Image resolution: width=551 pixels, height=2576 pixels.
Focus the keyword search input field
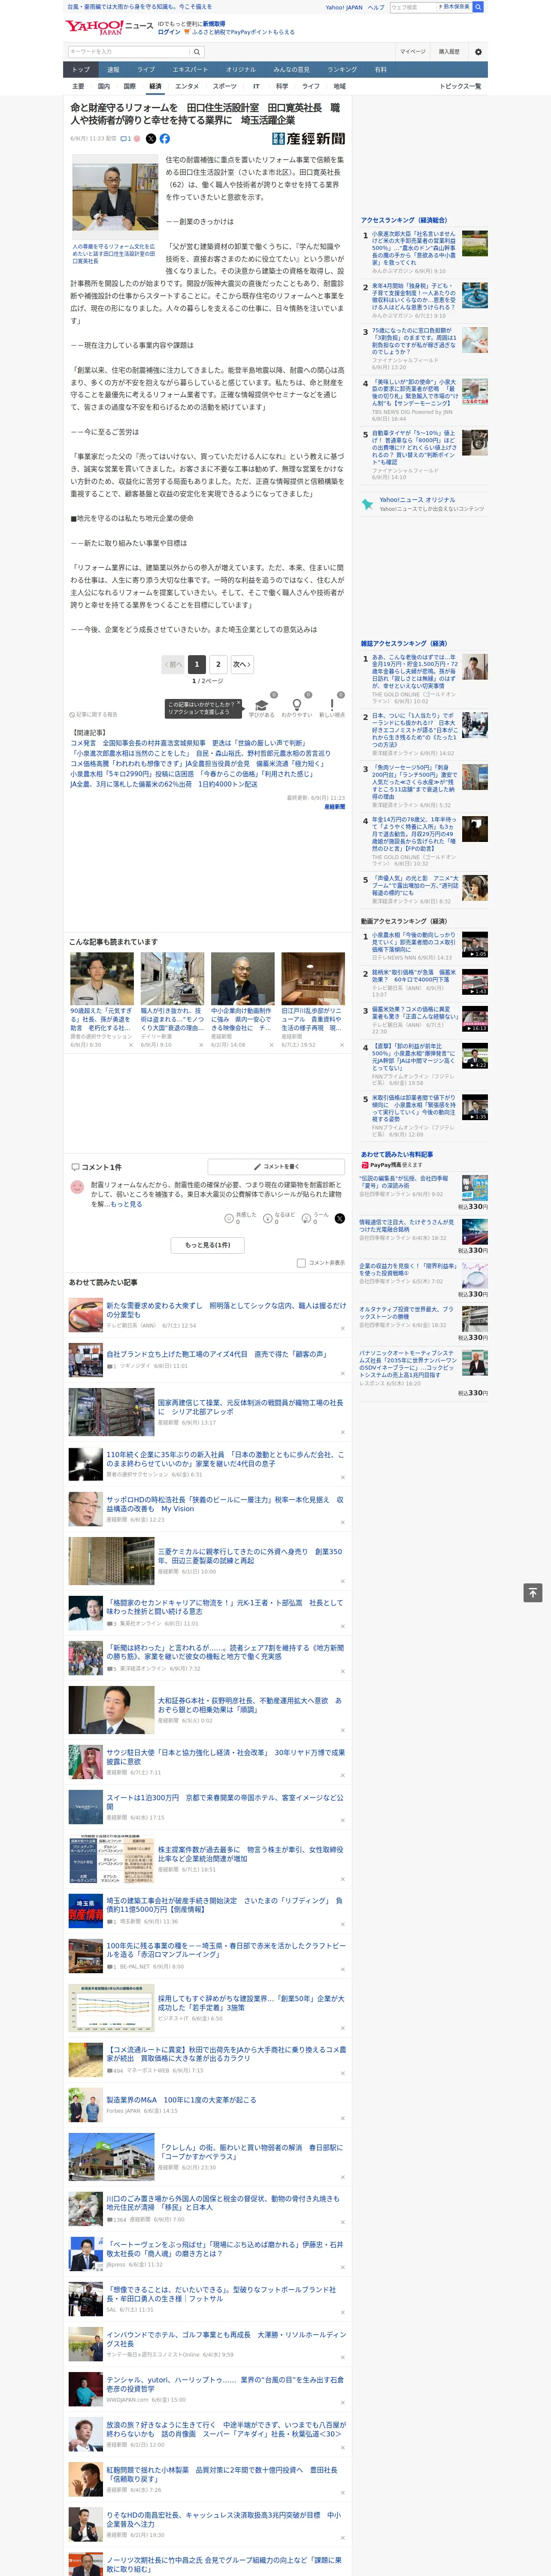click(x=130, y=51)
